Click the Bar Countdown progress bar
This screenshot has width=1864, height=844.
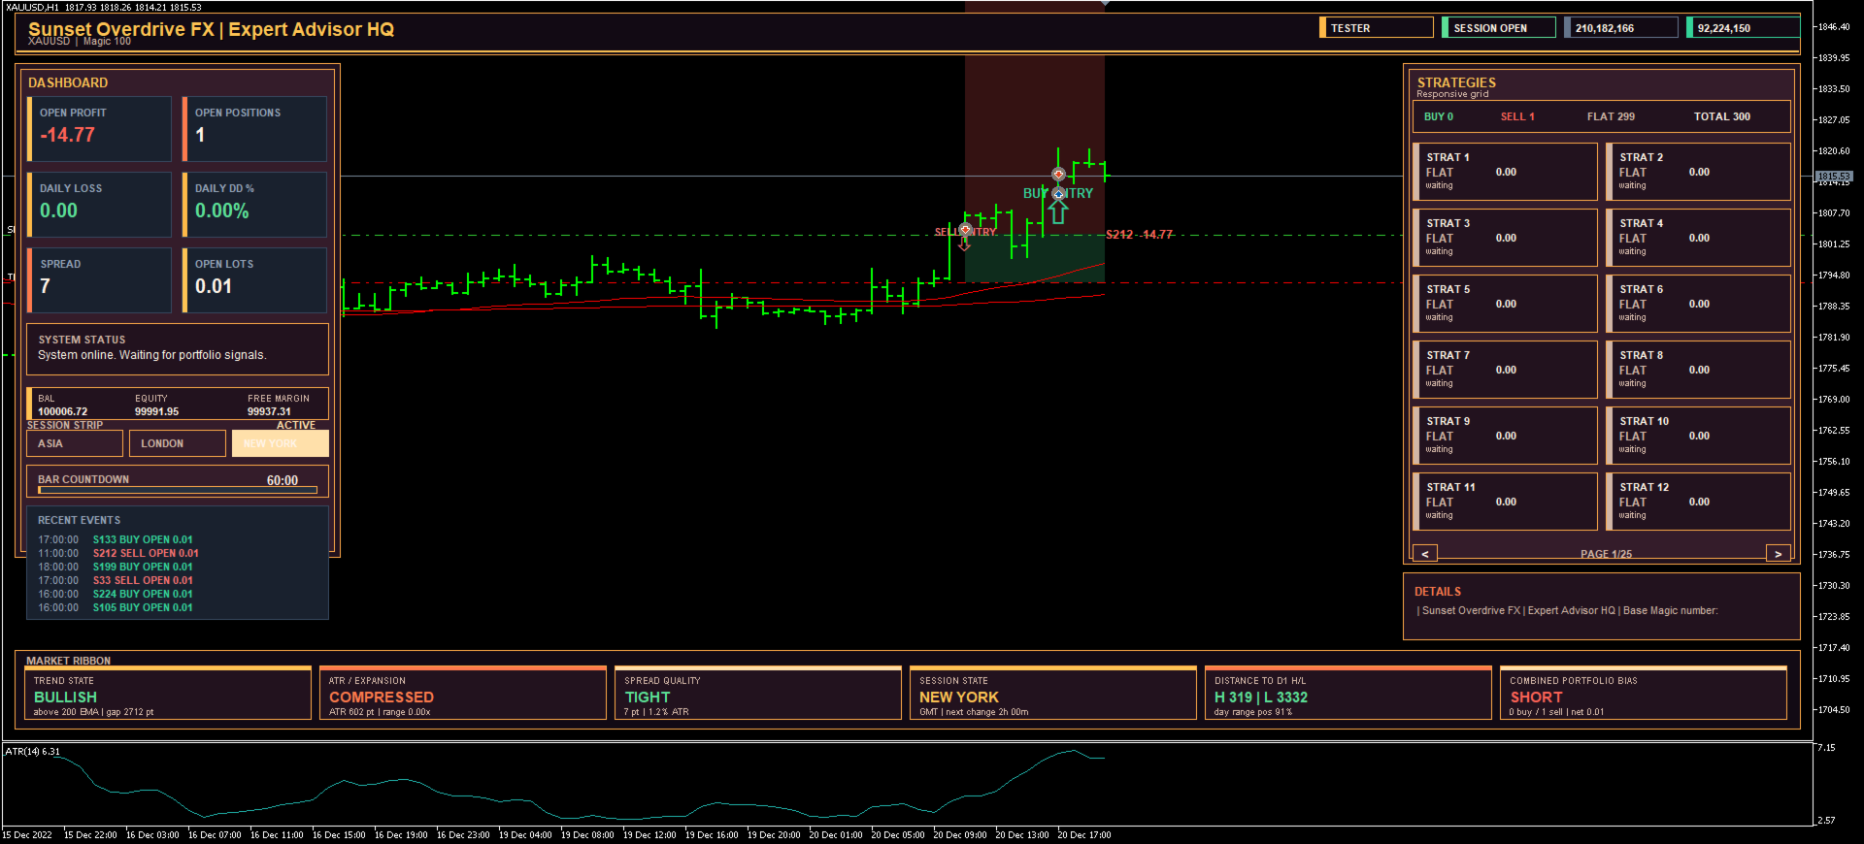178,490
